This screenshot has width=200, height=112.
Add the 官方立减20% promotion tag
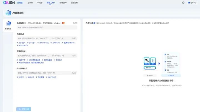(x=22, y=46)
